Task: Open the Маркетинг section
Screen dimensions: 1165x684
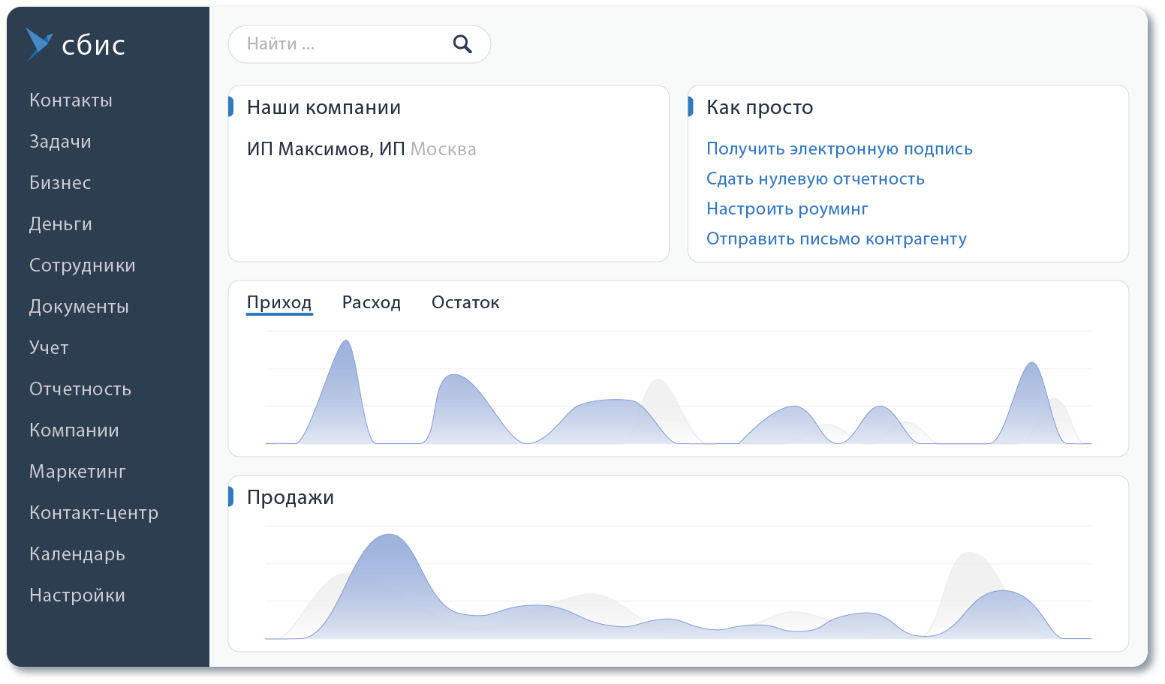Action: 77,472
